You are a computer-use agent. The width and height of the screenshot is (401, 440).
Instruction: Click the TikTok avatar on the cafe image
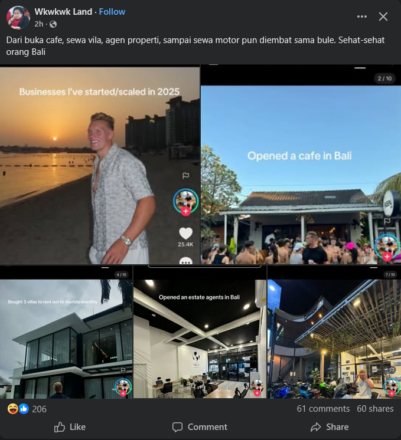[387, 246]
